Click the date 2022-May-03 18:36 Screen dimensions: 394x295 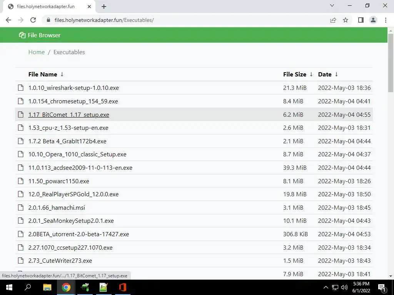tap(344, 88)
